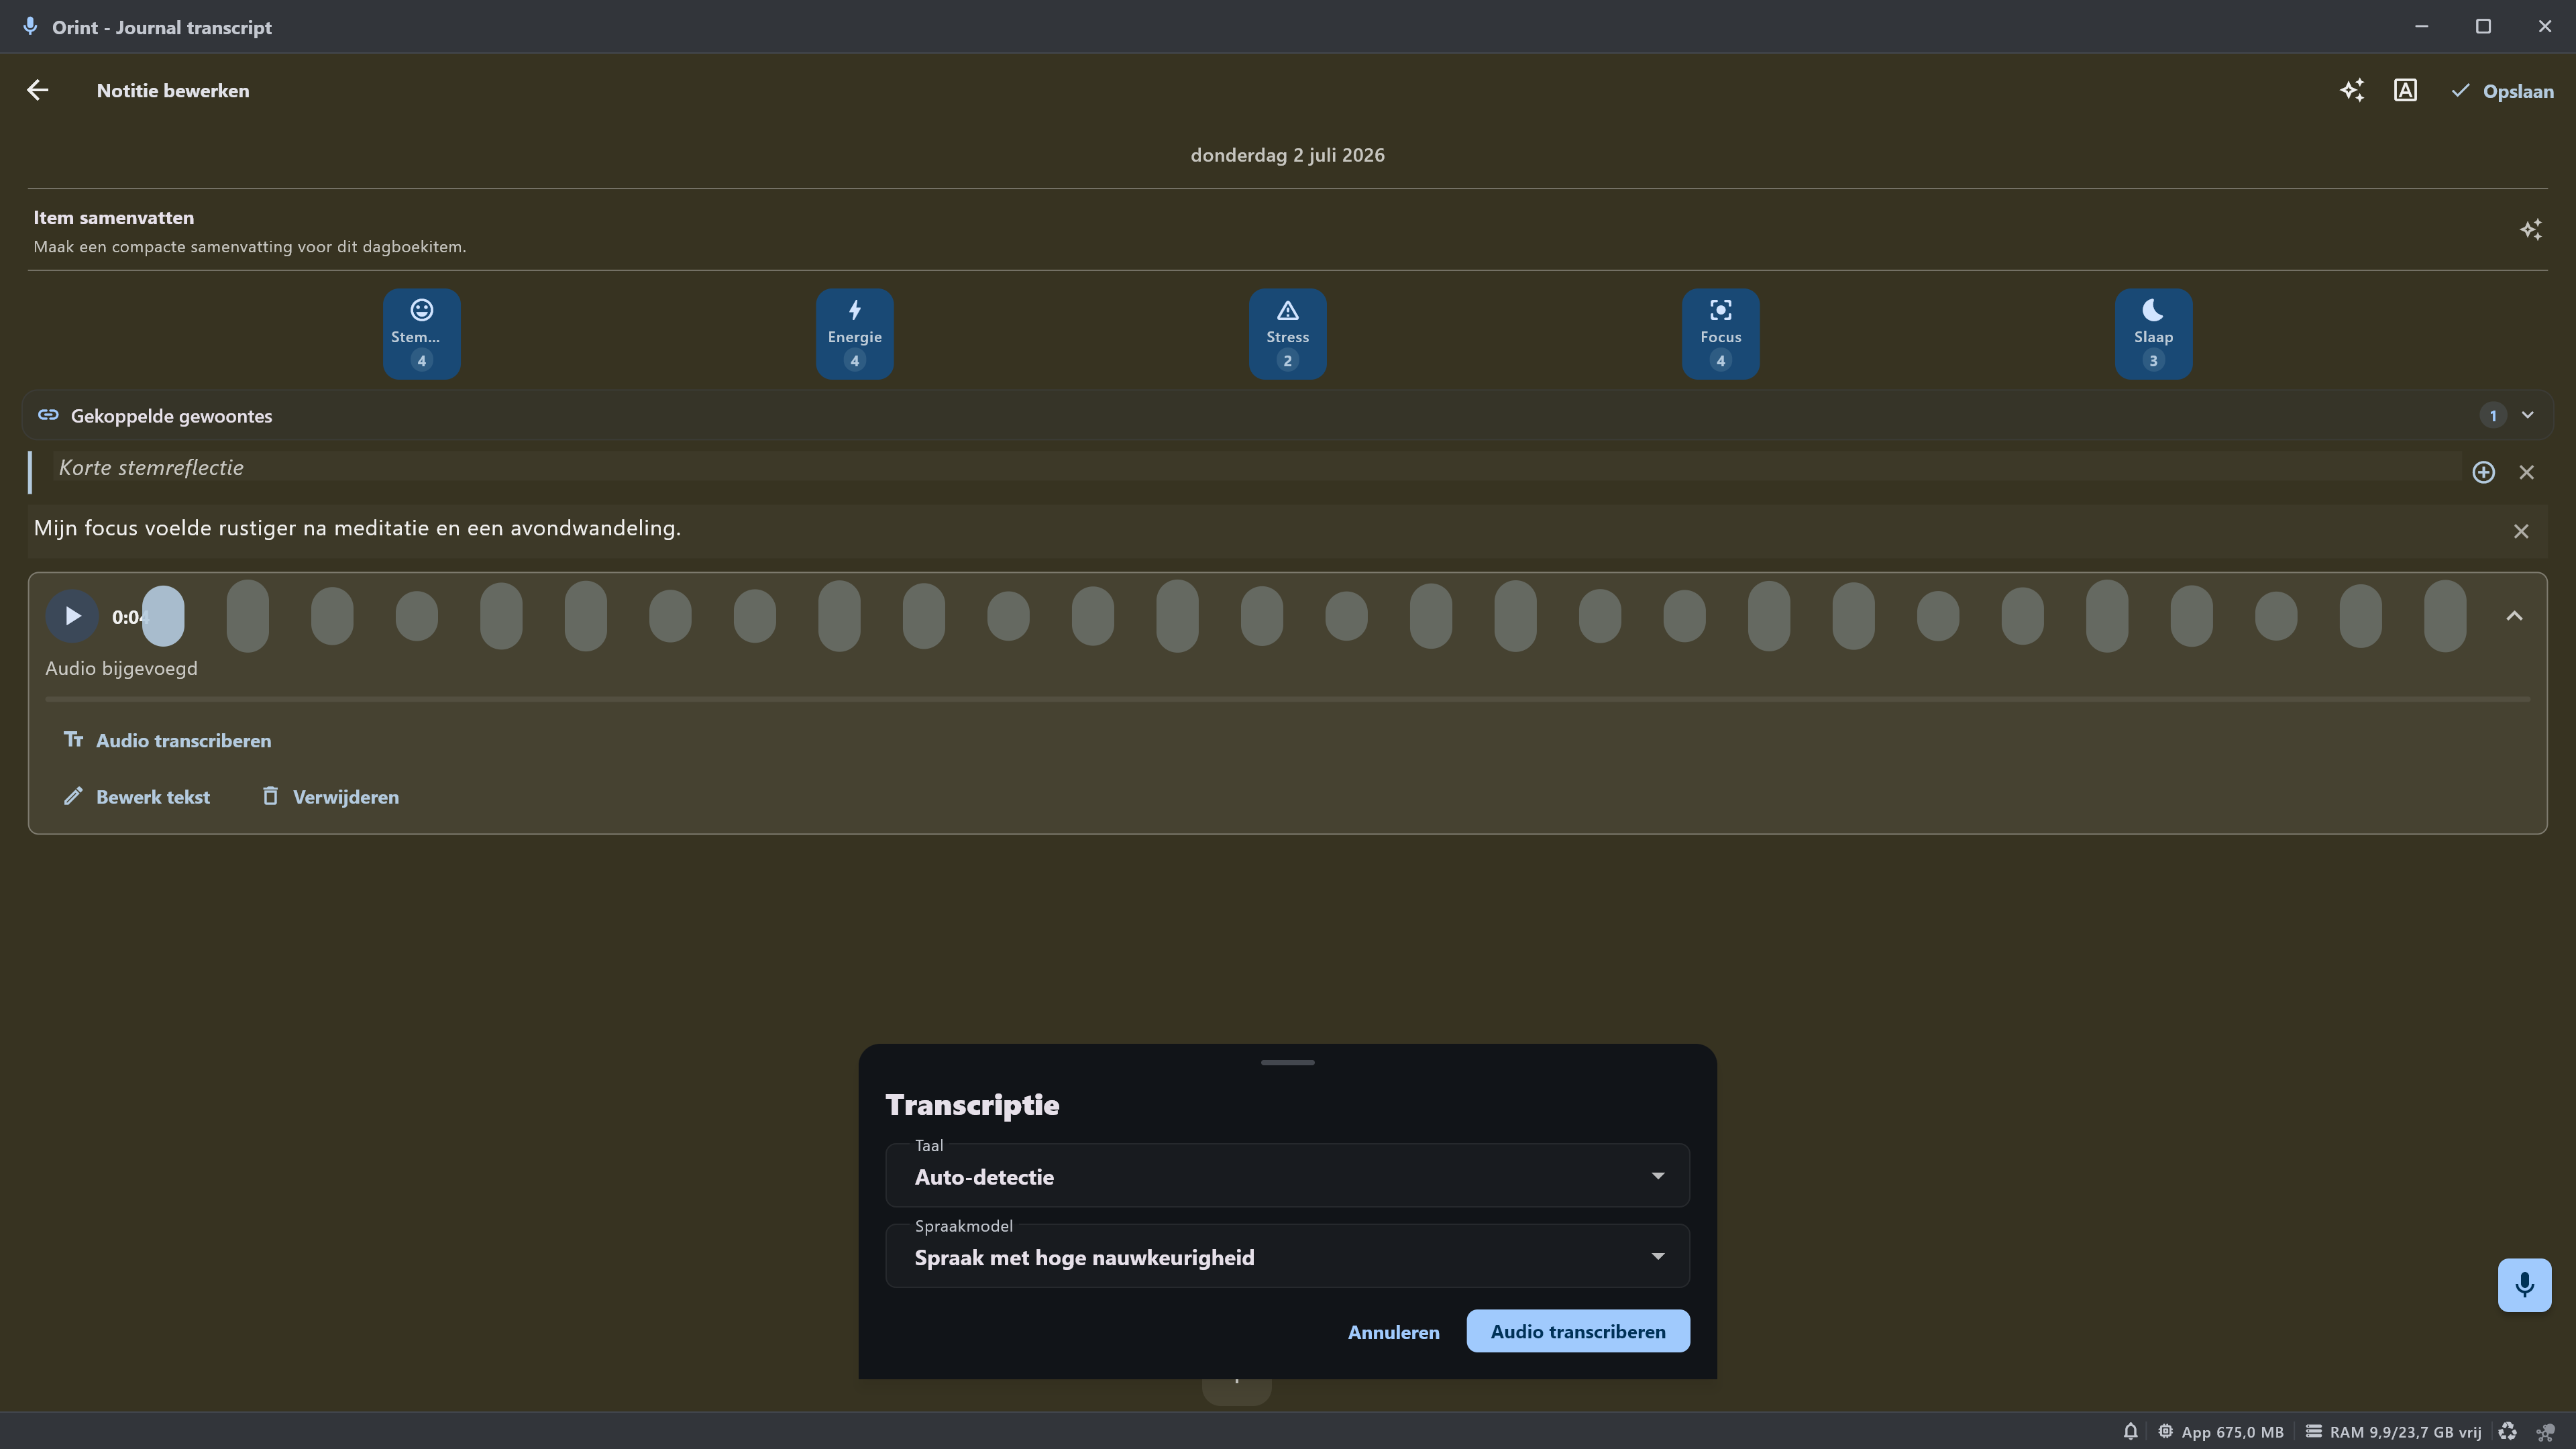The height and width of the screenshot is (1449, 2576).
Task: Click Bewerk tekst pencil button
Action: tap(137, 797)
